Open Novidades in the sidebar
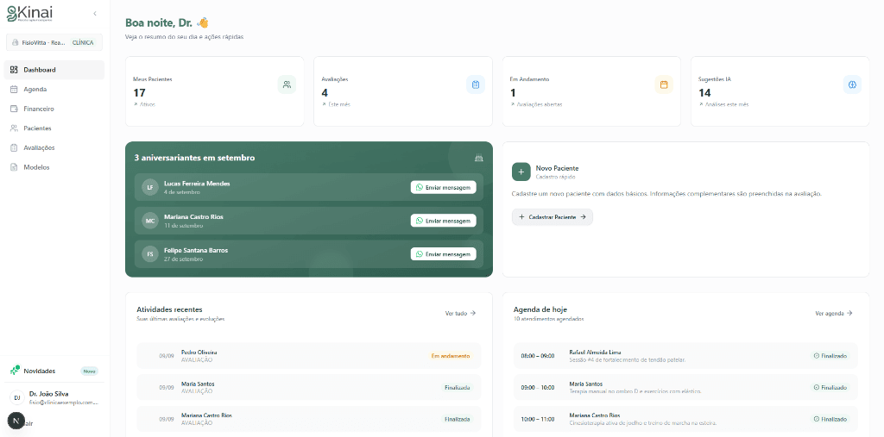 [54, 371]
